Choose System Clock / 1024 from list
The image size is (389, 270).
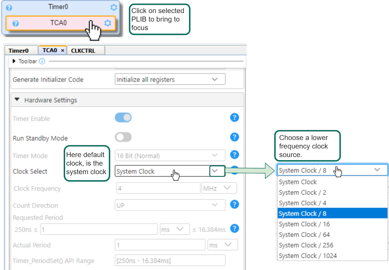[308, 256]
